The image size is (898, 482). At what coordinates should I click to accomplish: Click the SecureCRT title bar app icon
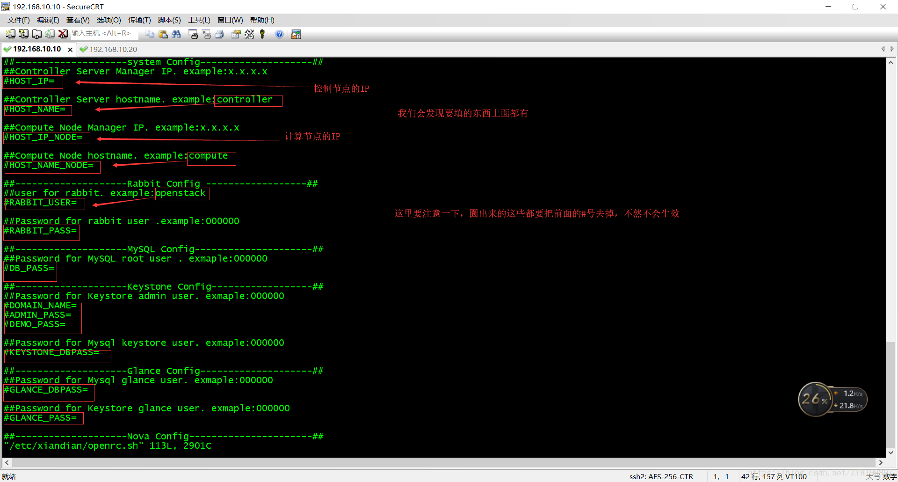pyautogui.click(x=6, y=7)
